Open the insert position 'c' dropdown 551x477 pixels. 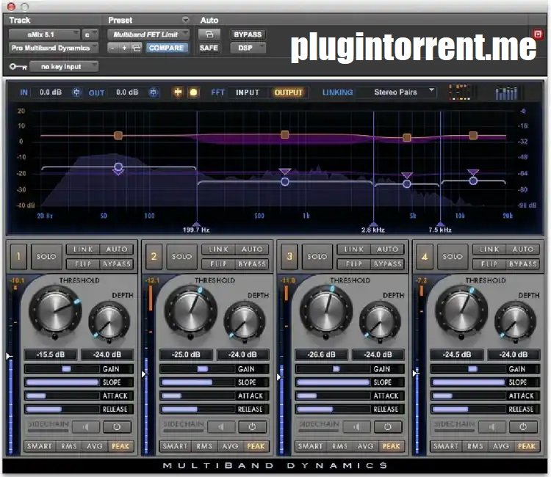[90, 34]
